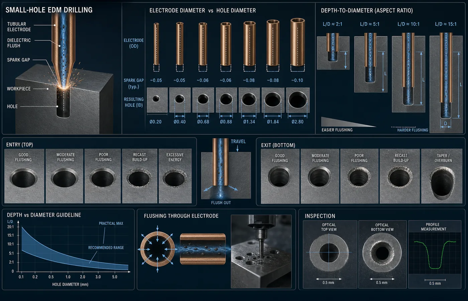Image resolution: width=468 pixels, height=301 pixels.
Task: Select the hole thumbnail labeled Ø0.20
Action: (157, 100)
